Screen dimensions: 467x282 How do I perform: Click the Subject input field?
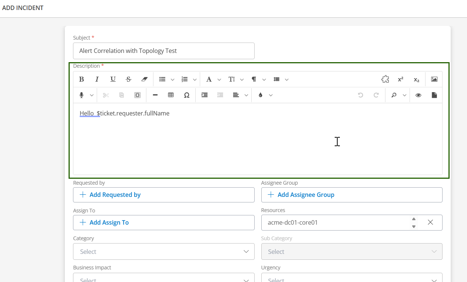(x=163, y=51)
